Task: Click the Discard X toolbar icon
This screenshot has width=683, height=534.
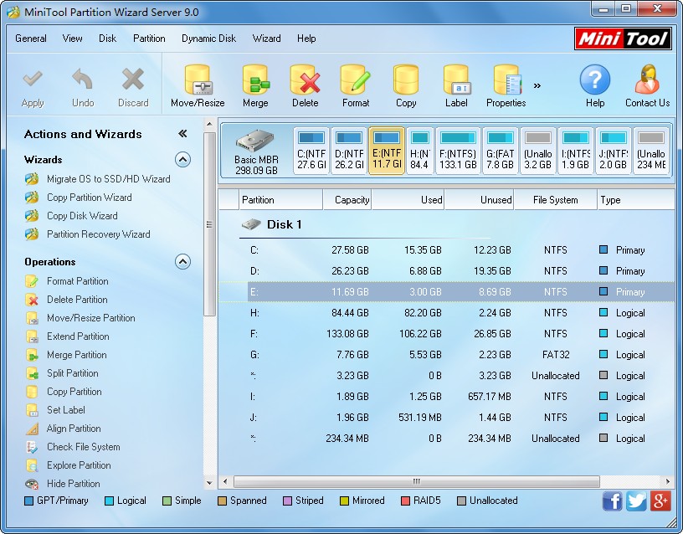Action: point(133,80)
